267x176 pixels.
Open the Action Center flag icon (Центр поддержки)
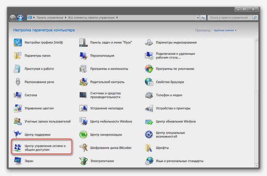point(18,134)
